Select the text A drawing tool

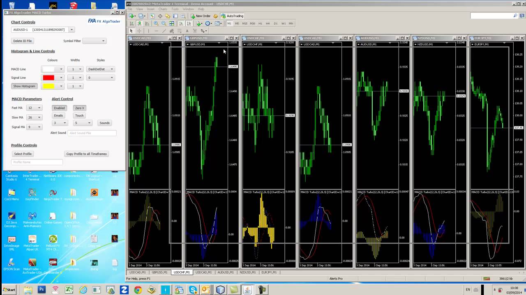pyautogui.click(x=187, y=31)
